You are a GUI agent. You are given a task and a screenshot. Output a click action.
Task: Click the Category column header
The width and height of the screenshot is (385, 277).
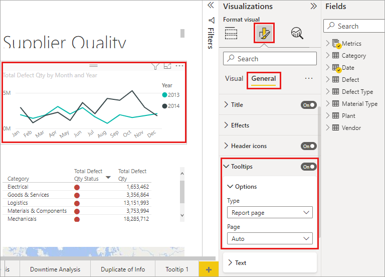pos(18,179)
